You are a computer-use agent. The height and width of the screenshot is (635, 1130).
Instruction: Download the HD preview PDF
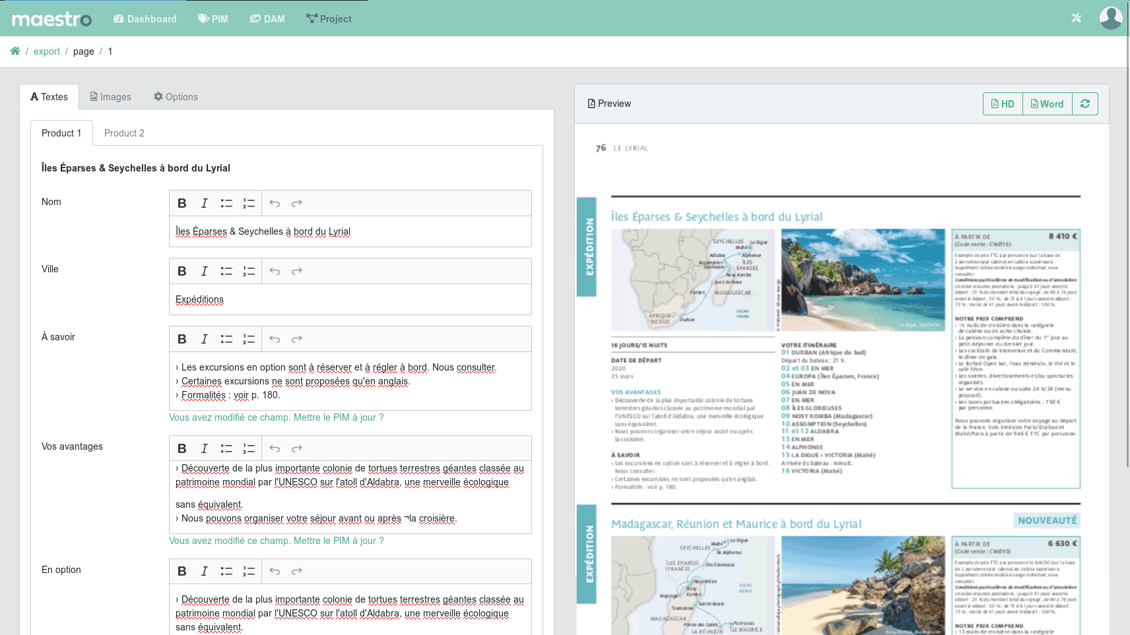point(1003,104)
